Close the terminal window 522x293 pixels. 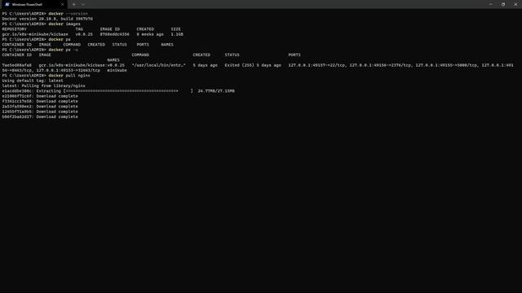click(x=515, y=4)
